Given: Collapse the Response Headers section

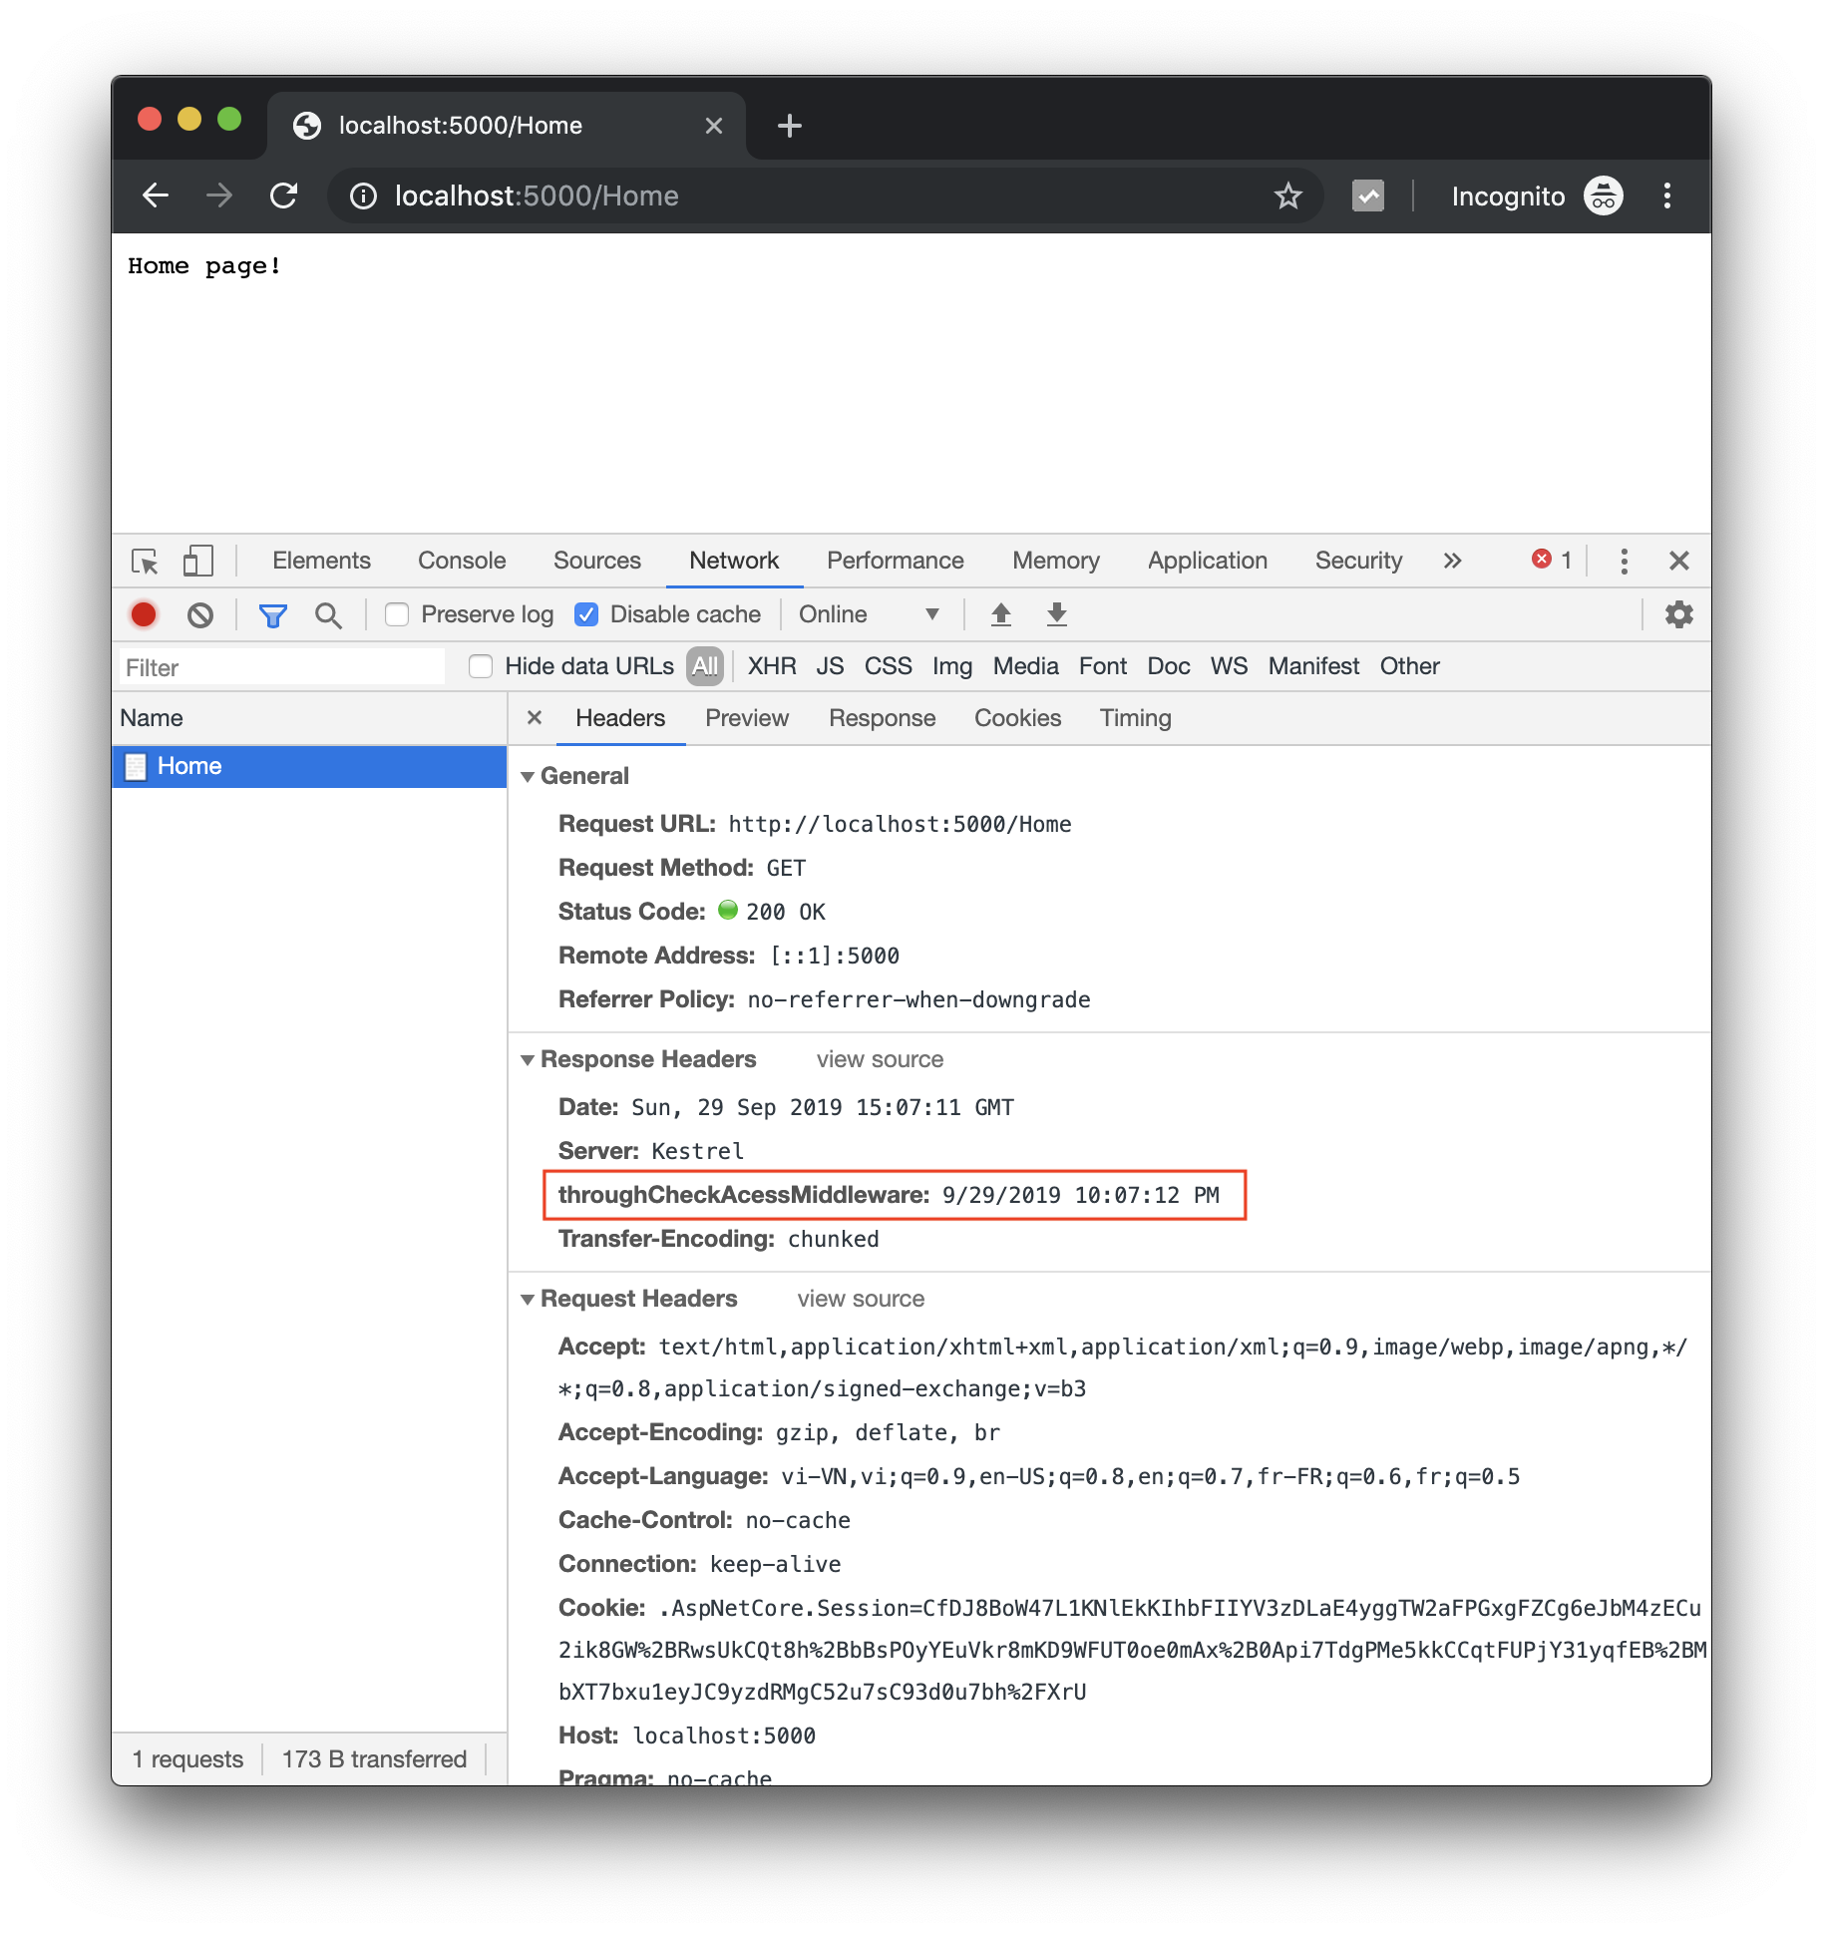Looking at the screenshot, I should (x=528, y=1059).
